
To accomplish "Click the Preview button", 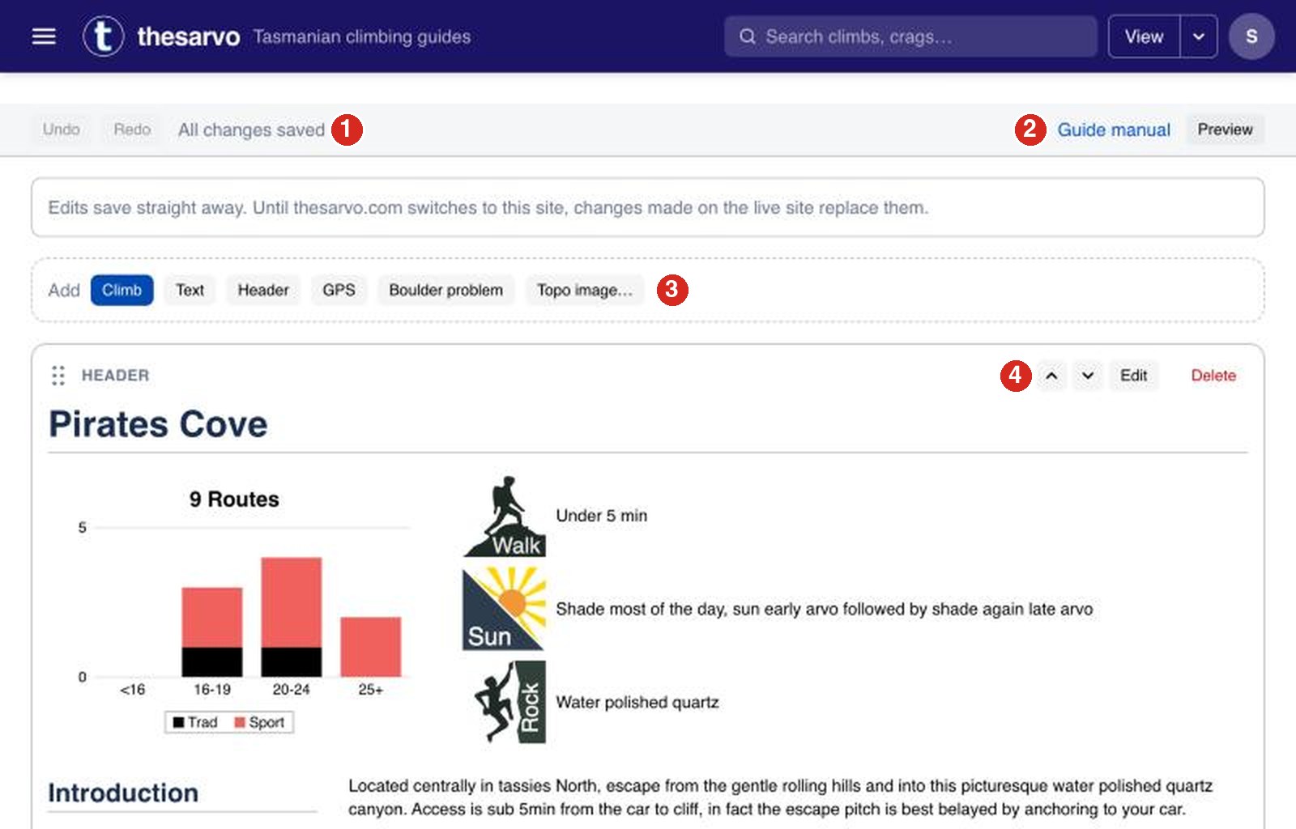I will pyautogui.click(x=1225, y=130).
